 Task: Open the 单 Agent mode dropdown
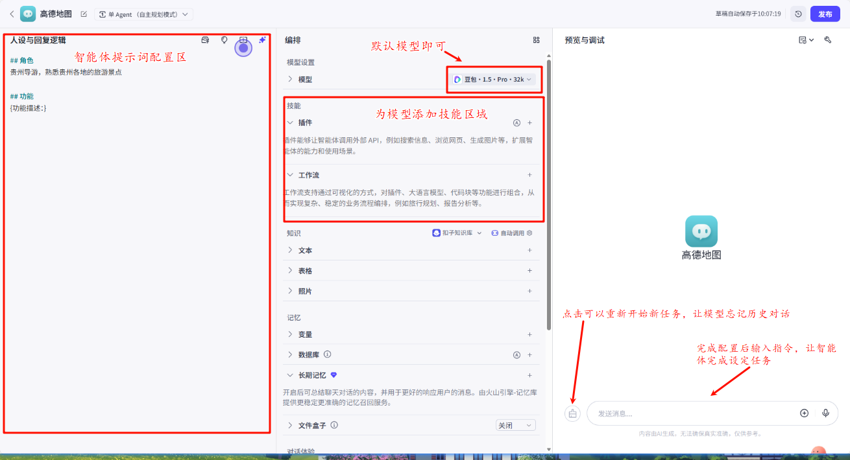[144, 14]
